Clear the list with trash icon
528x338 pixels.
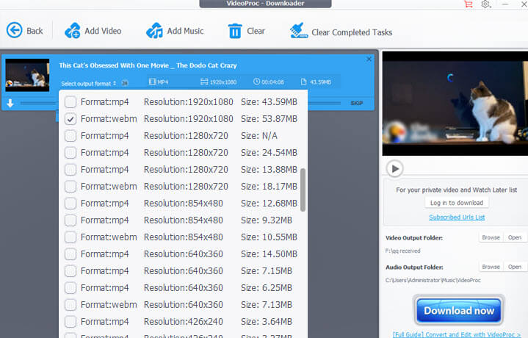tap(235, 31)
